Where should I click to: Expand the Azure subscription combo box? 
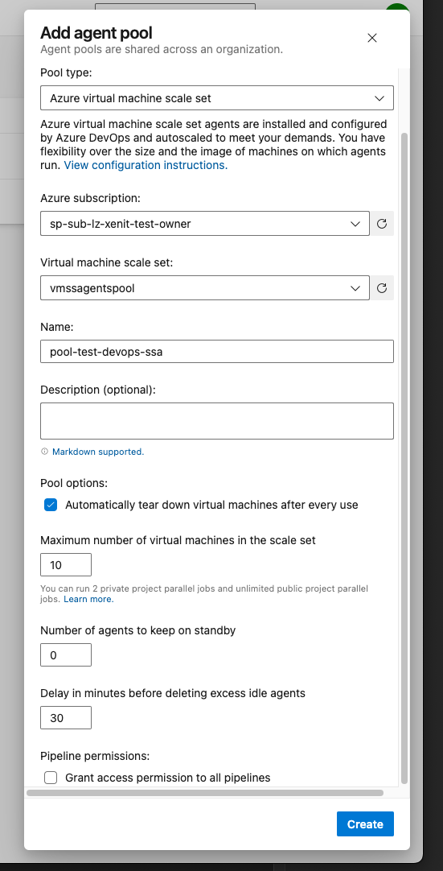pyautogui.click(x=205, y=223)
